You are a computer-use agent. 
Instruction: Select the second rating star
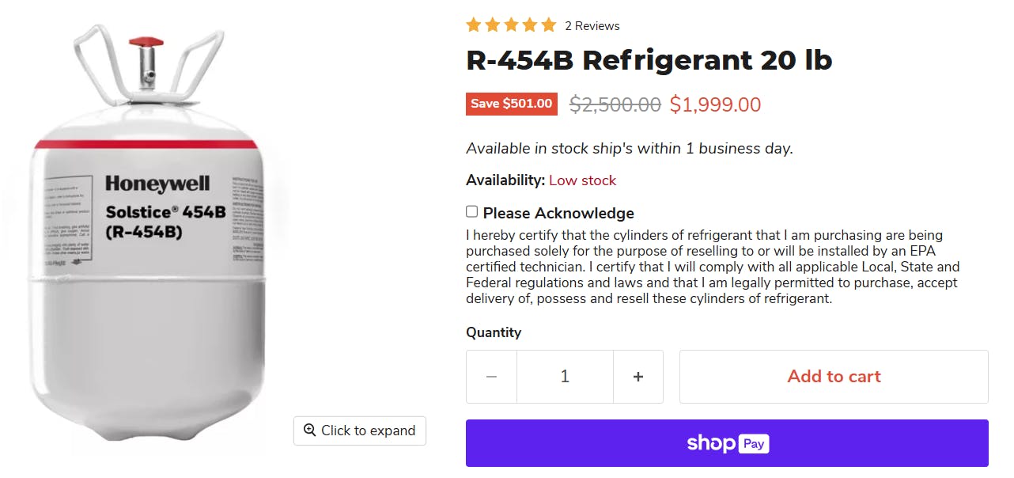click(493, 25)
